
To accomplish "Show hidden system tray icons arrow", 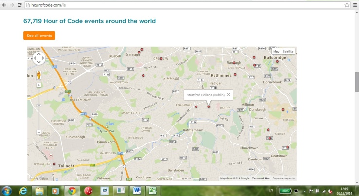I will (305, 191).
